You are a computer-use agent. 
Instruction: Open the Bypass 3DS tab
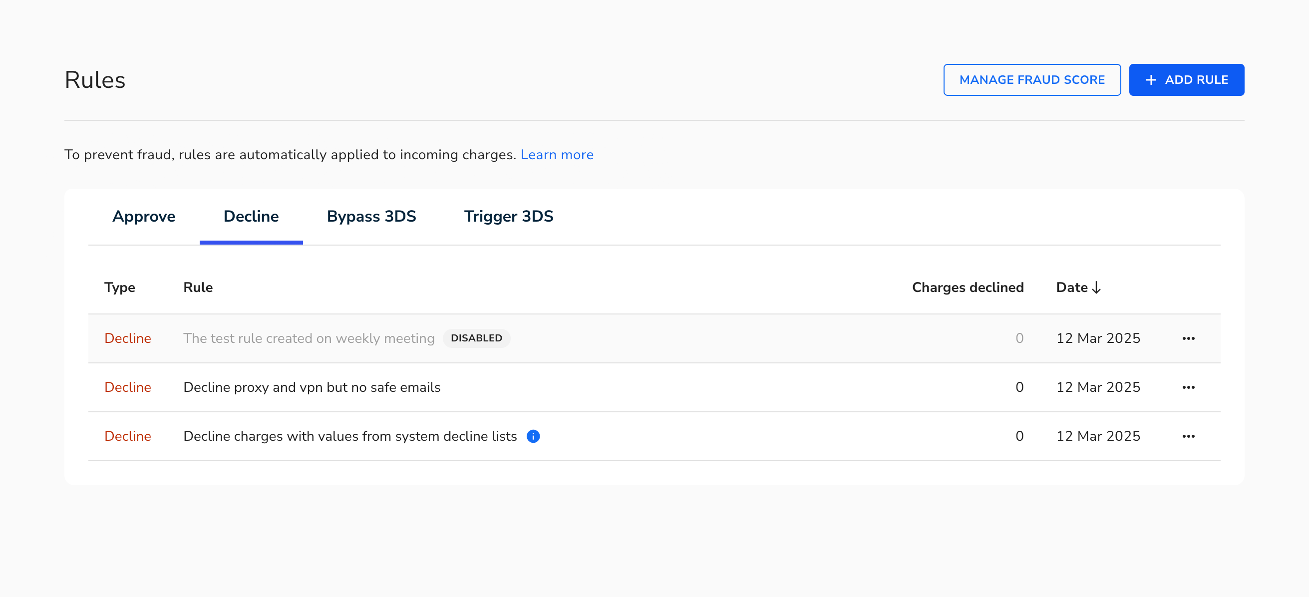(x=371, y=217)
